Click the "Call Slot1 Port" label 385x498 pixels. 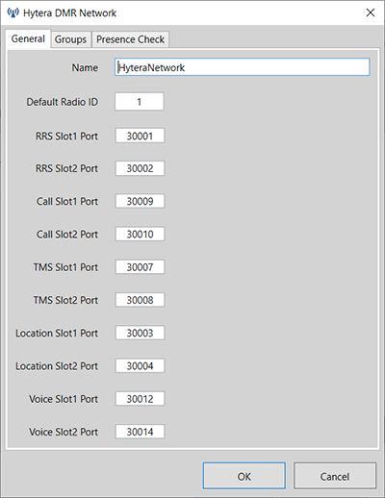click(x=67, y=201)
